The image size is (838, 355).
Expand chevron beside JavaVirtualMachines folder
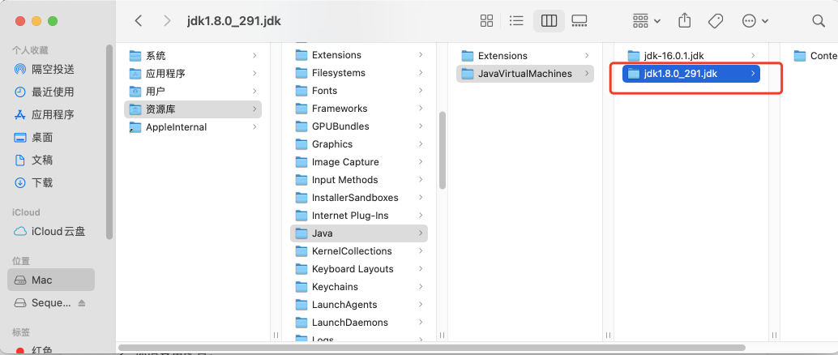point(587,74)
